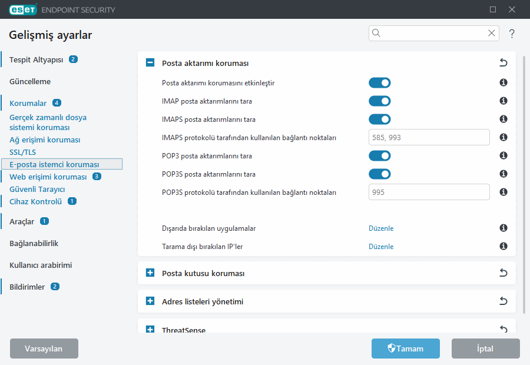Disable IMAPS posta aktarımlarını tara toggle

tap(379, 120)
